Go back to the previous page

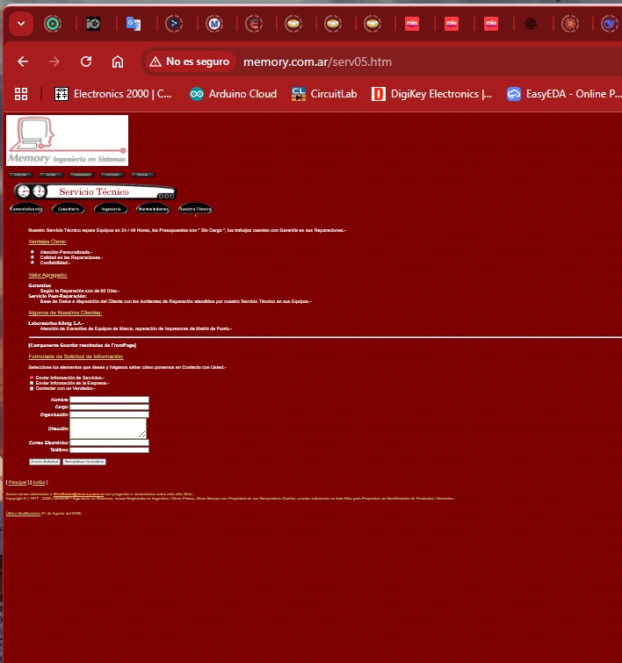(x=23, y=61)
